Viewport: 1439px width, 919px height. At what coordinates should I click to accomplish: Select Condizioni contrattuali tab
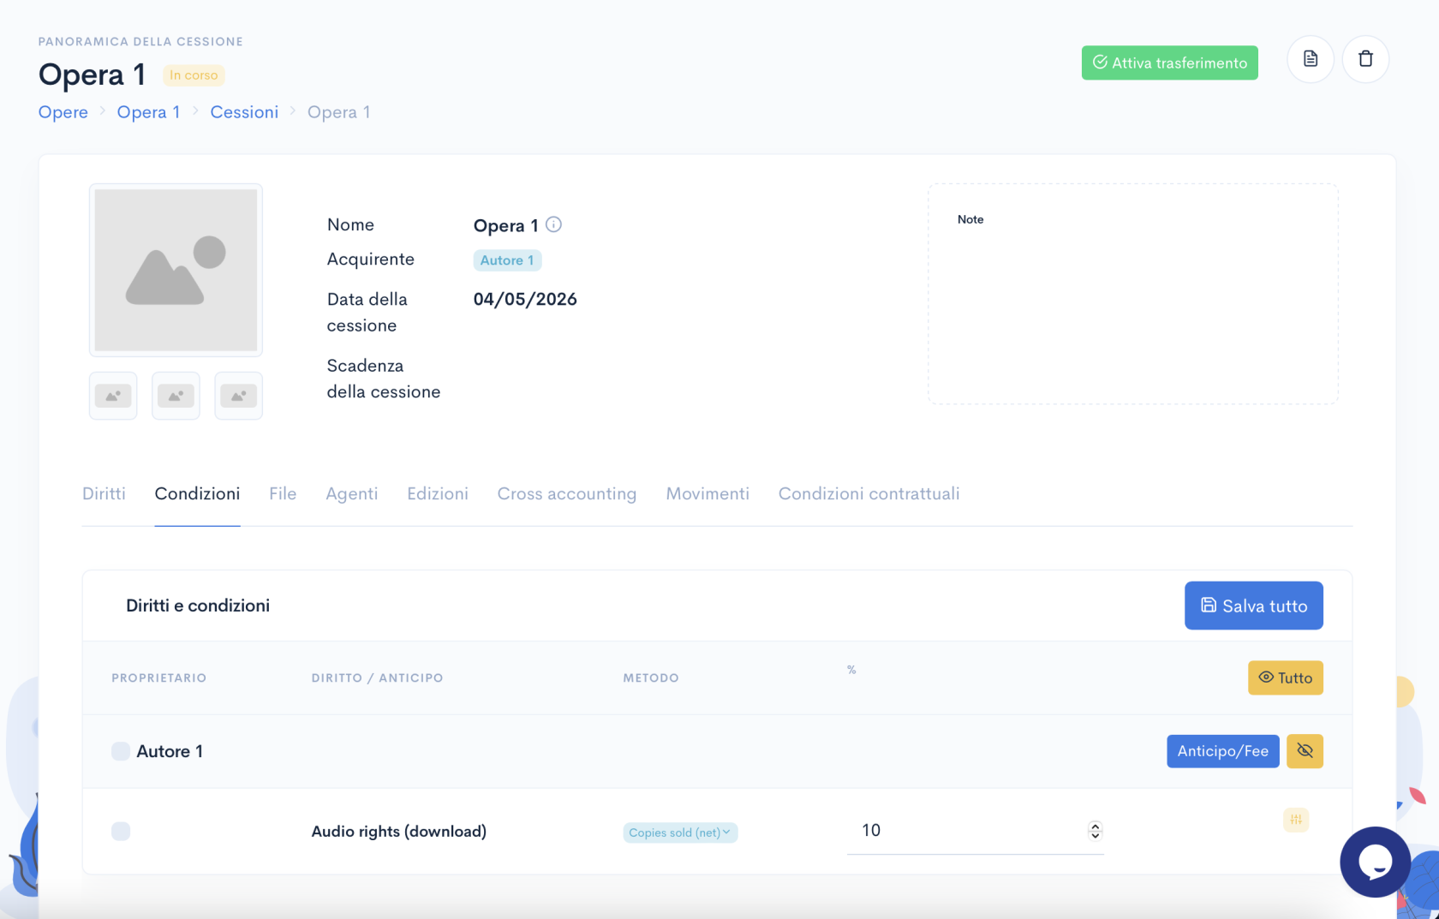click(869, 493)
